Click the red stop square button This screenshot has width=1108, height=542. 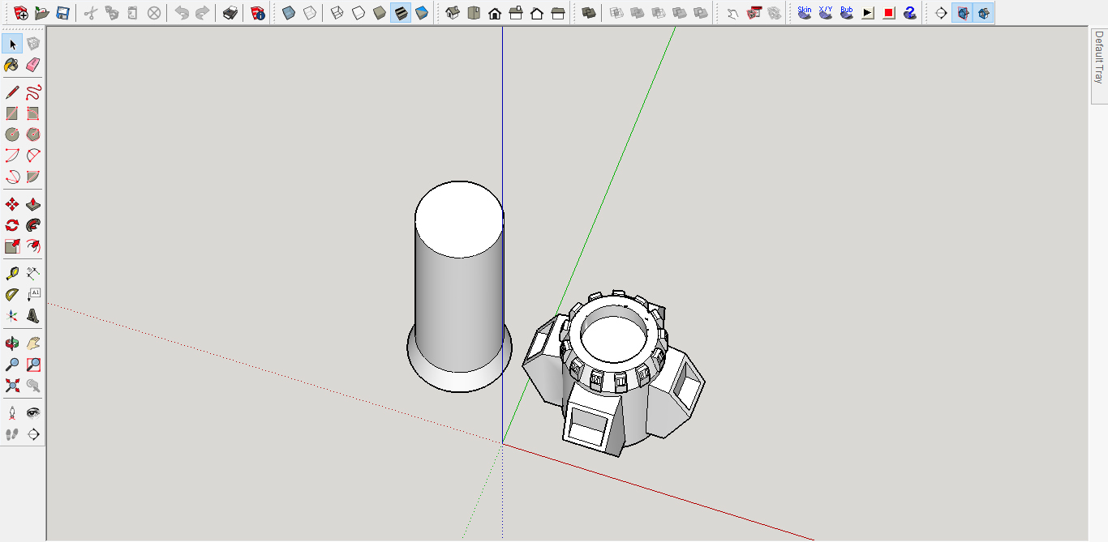[x=889, y=13]
